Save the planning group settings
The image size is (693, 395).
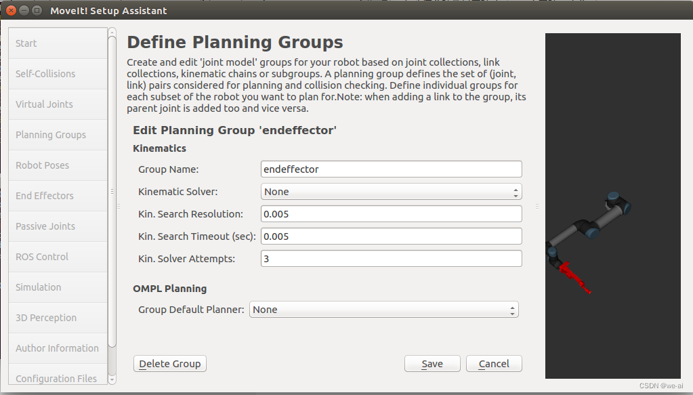tap(432, 364)
